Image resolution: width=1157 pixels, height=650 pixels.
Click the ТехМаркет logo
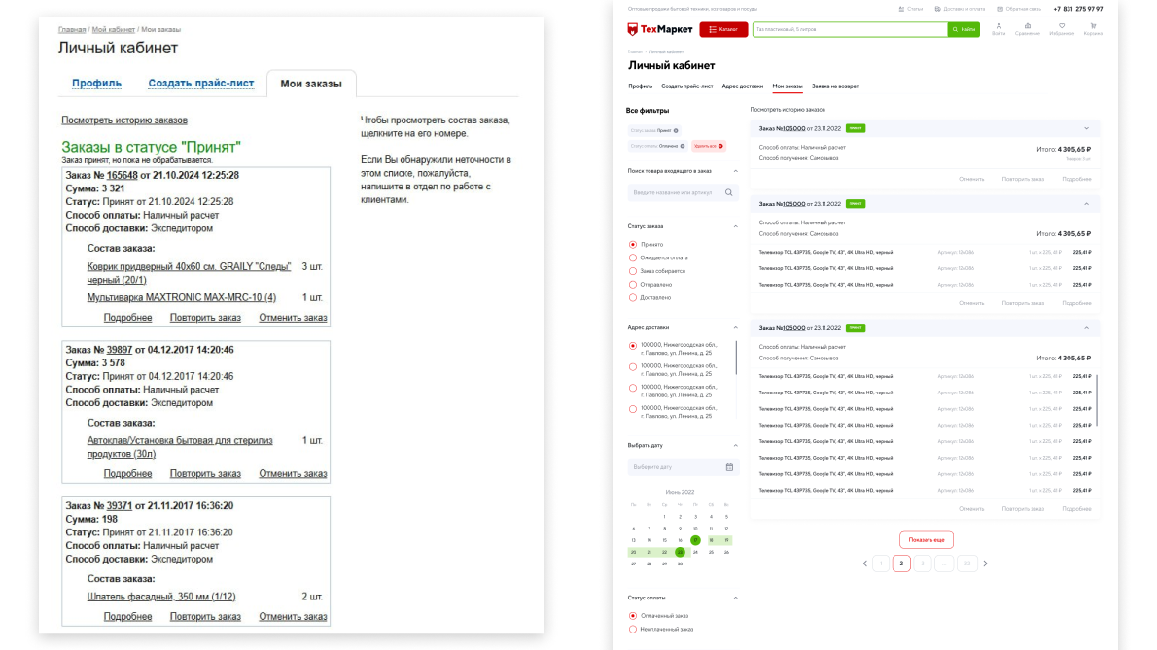click(x=657, y=29)
